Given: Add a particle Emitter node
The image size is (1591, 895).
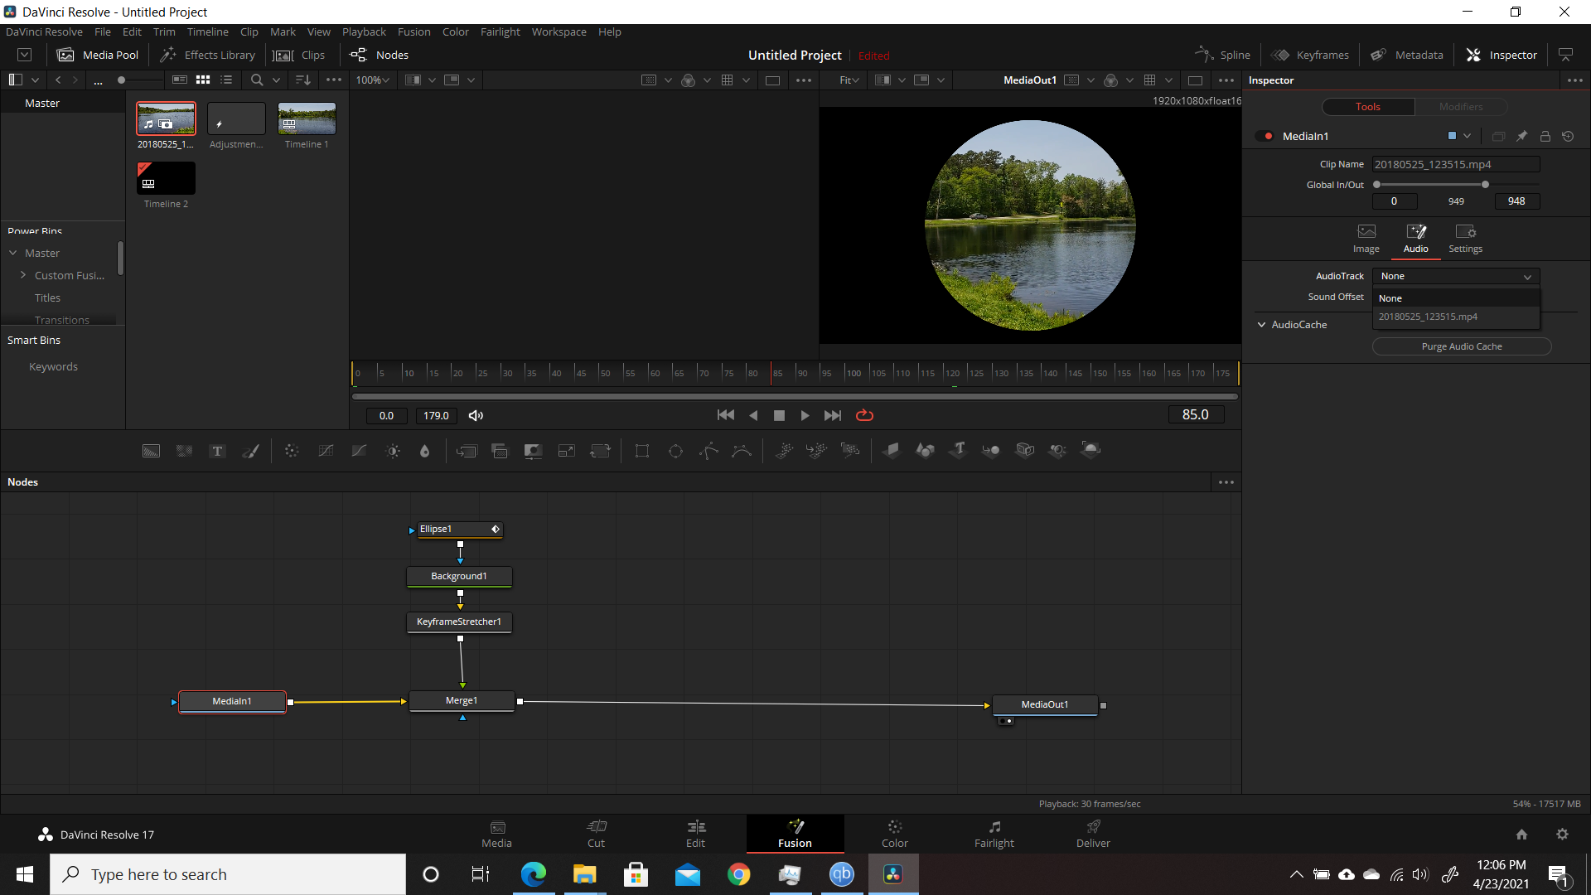Looking at the screenshot, I should 783,451.
